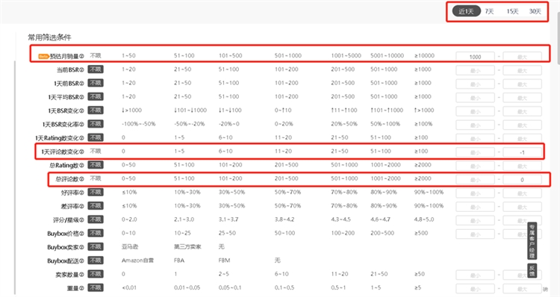560x297 pixels.
Task: Toggle 不限 in the 好评率 row
Action: click(96, 192)
